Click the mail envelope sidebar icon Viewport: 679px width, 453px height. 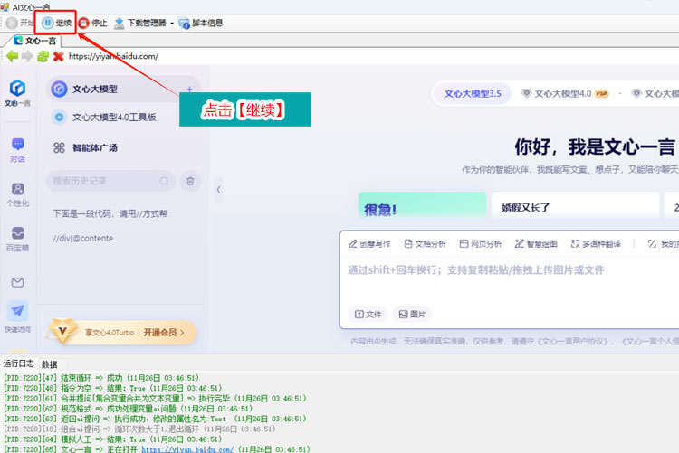click(x=18, y=282)
